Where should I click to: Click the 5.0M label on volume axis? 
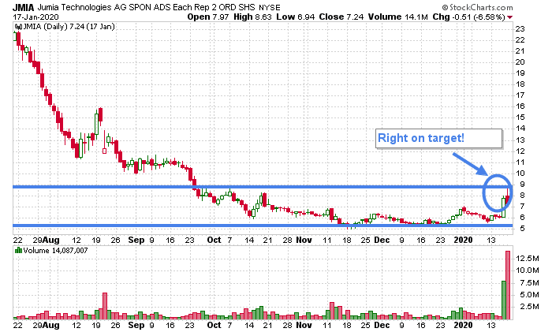(529, 295)
